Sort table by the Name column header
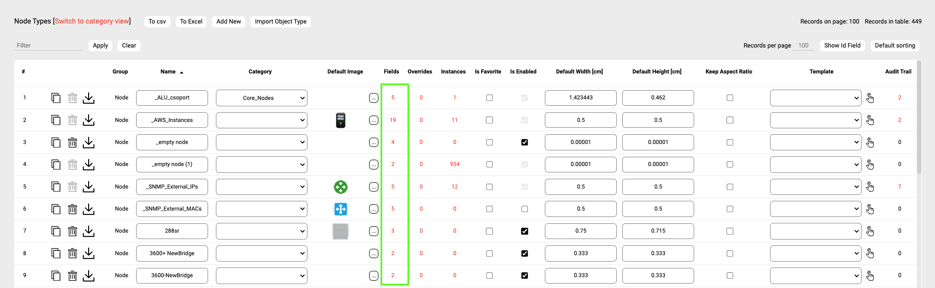The image size is (935, 288). [168, 72]
